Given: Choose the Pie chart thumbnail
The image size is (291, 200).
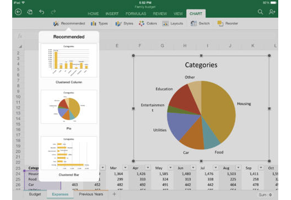Looking at the screenshot, I should [69, 107].
